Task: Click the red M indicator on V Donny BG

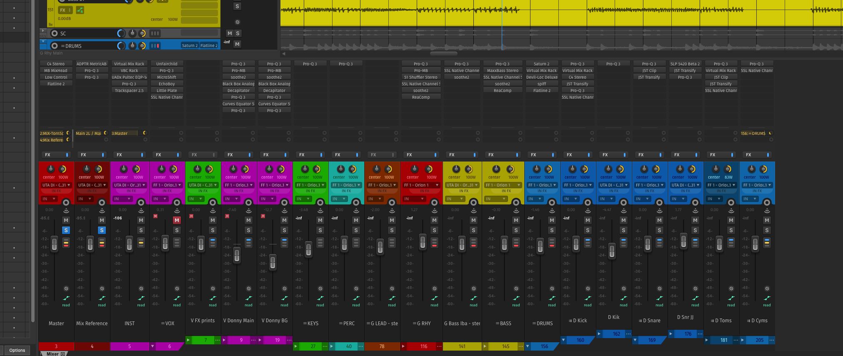Action: tap(263, 216)
